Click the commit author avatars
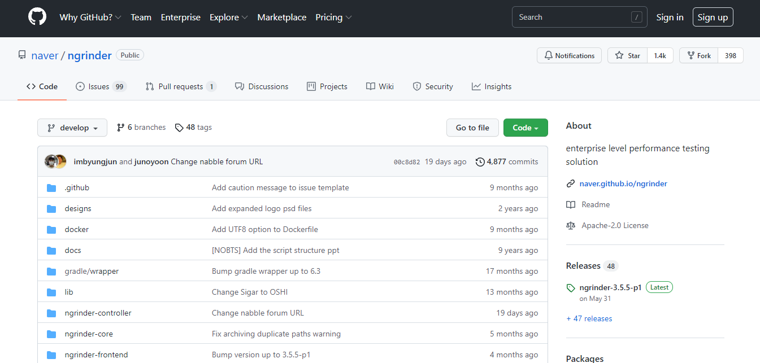Viewport: 760px width, 363px height. tap(55, 161)
